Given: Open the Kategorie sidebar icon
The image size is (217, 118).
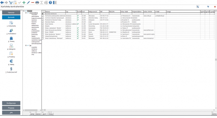Looking at the screenshot, I should click(x=11, y=46).
